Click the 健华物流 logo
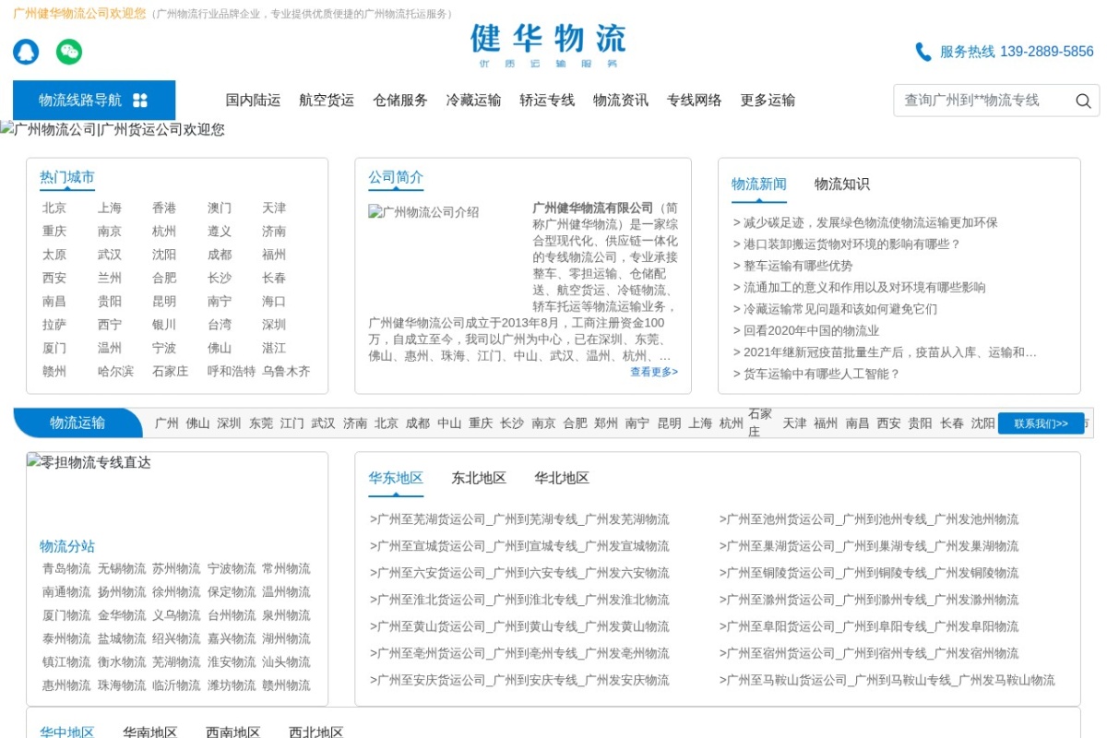The width and height of the screenshot is (1107, 738). click(548, 45)
